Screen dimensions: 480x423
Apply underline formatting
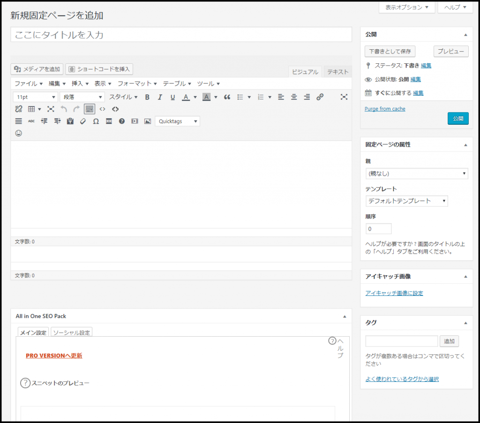172,97
